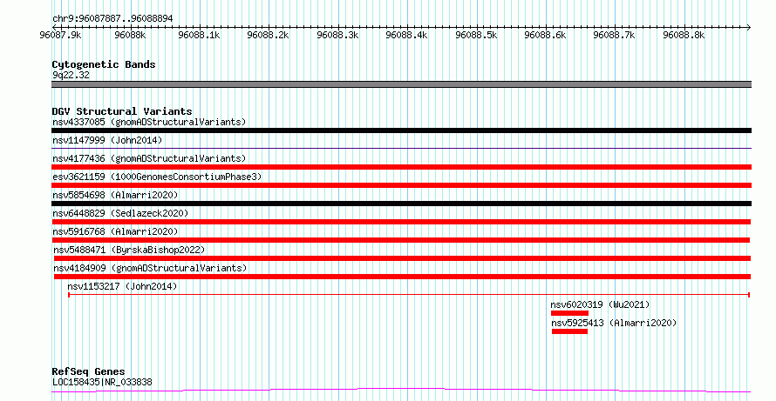
Task: Open nsv1153217 (John2014) label
Action: pos(122,286)
